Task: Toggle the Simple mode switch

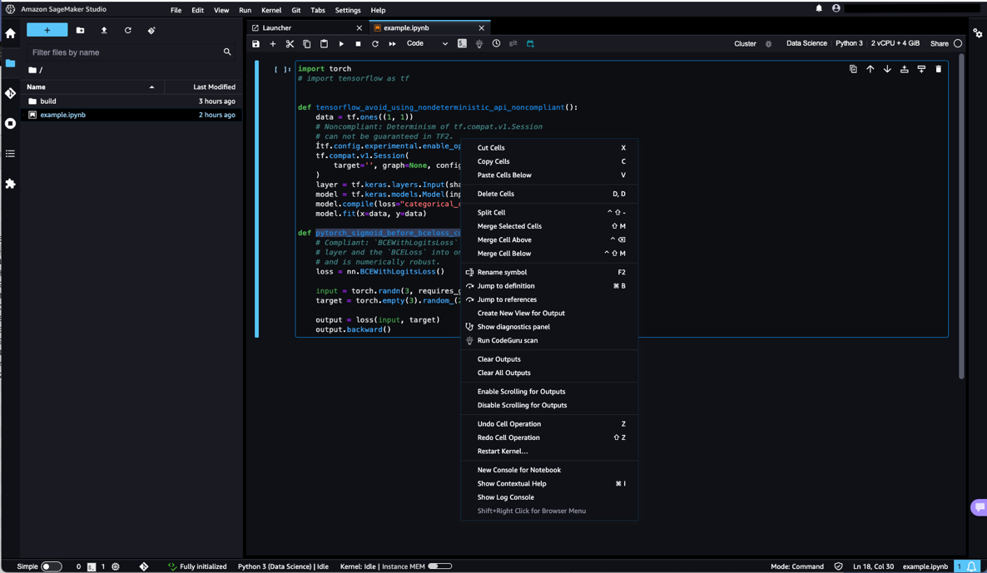Action: coord(51,566)
